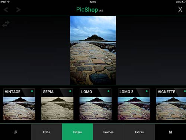This screenshot has width=186, height=140.
Task: Close the editor with the X icon
Action: [180, 10]
